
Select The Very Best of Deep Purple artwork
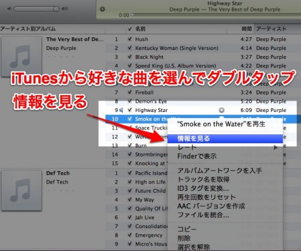click(x=21, y=57)
